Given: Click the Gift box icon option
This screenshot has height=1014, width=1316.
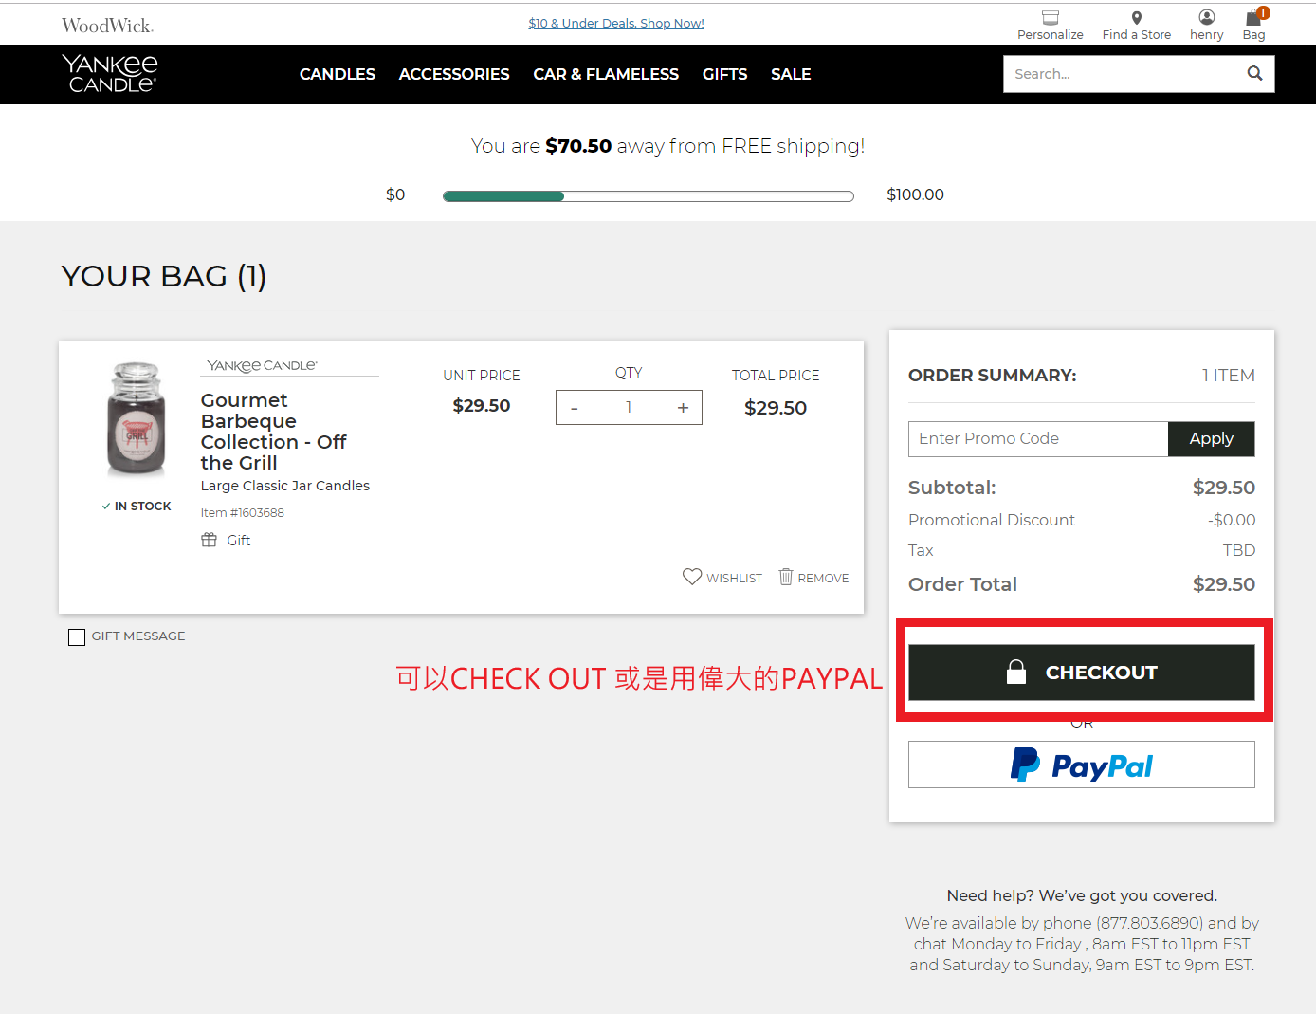Looking at the screenshot, I should (x=210, y=540).
